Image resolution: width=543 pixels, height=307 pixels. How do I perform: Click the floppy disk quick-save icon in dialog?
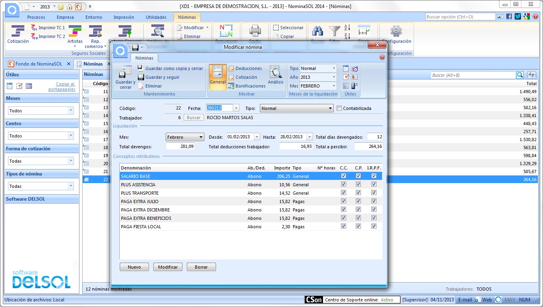(x=135, y=48)
